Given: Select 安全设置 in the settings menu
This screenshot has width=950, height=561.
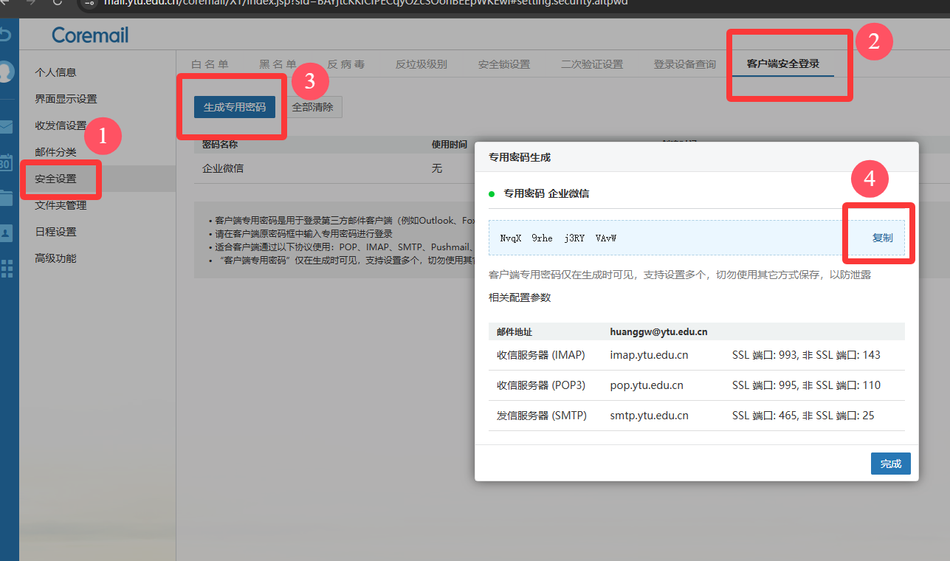Looking at the screenshot, I should [x=55, y=179].
